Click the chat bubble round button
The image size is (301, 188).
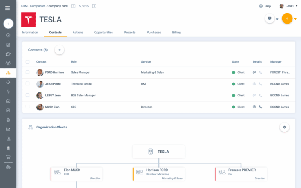click(x=270, y=18)
